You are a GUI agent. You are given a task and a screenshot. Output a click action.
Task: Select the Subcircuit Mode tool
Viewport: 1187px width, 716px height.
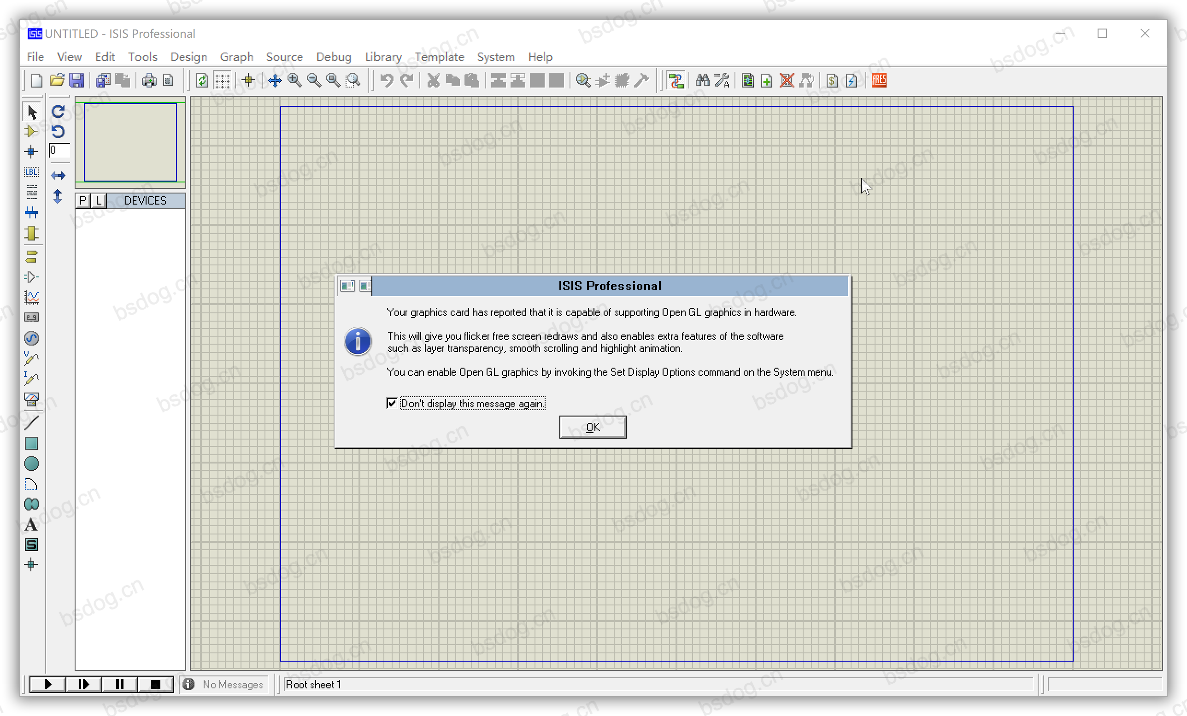click(31, 233)
